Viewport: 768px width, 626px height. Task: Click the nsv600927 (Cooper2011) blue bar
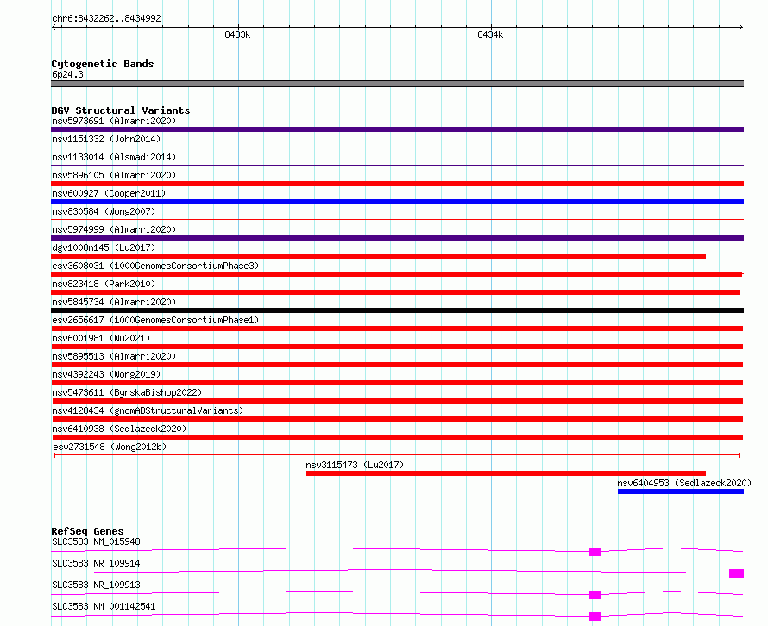tap(397, 202)
